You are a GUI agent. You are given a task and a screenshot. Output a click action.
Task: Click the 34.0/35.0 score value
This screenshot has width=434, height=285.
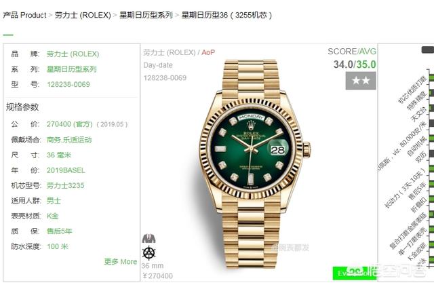tap(355, 64)
